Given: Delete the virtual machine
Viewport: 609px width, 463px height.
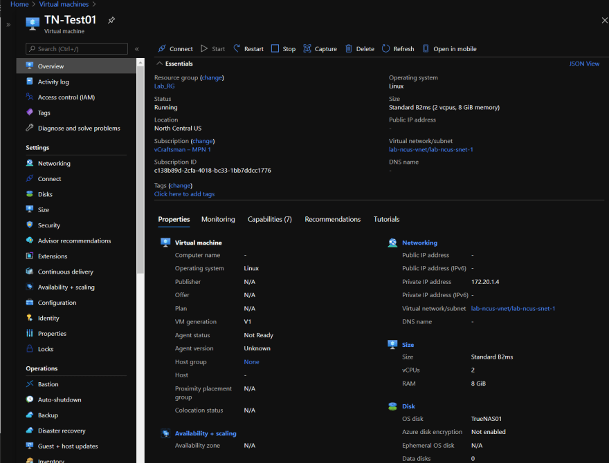Looking at the screenshot, I should (x=360, y=49).
